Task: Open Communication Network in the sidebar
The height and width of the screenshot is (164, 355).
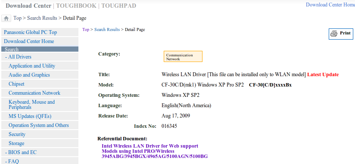Action: (40, 93)
